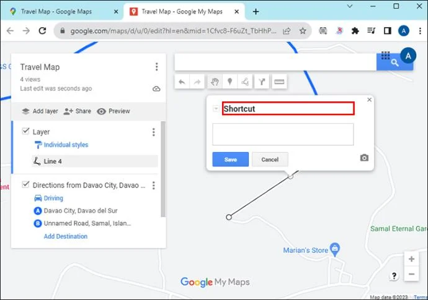Toggle the Directions layer visibility checkbox

(25, 184)
